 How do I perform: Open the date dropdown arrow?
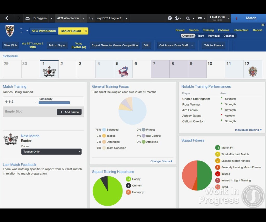pyautogui.click(x=229, y=18)
